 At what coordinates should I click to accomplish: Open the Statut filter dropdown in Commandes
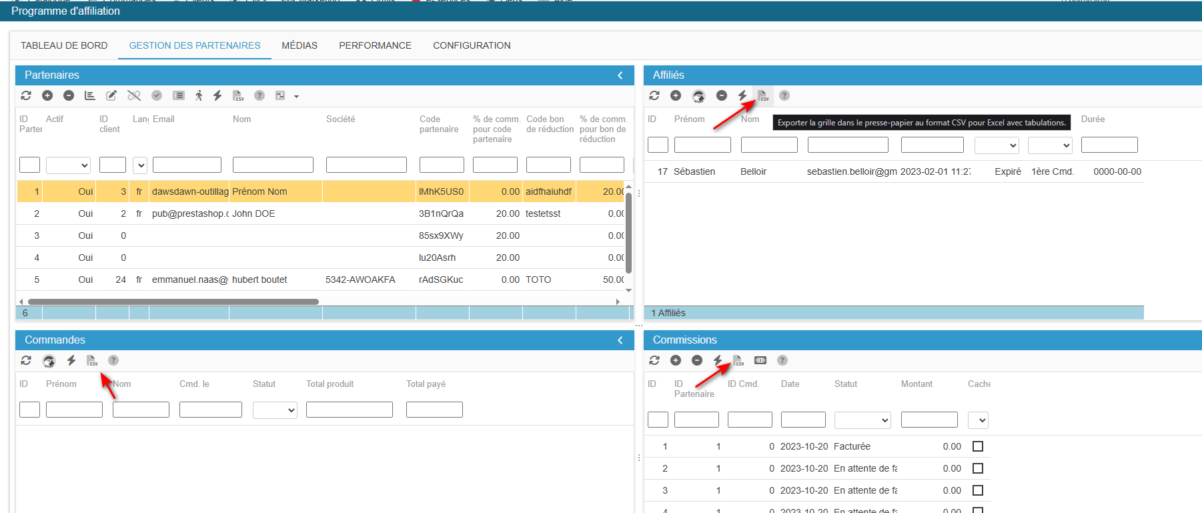[x=275, y=410]
